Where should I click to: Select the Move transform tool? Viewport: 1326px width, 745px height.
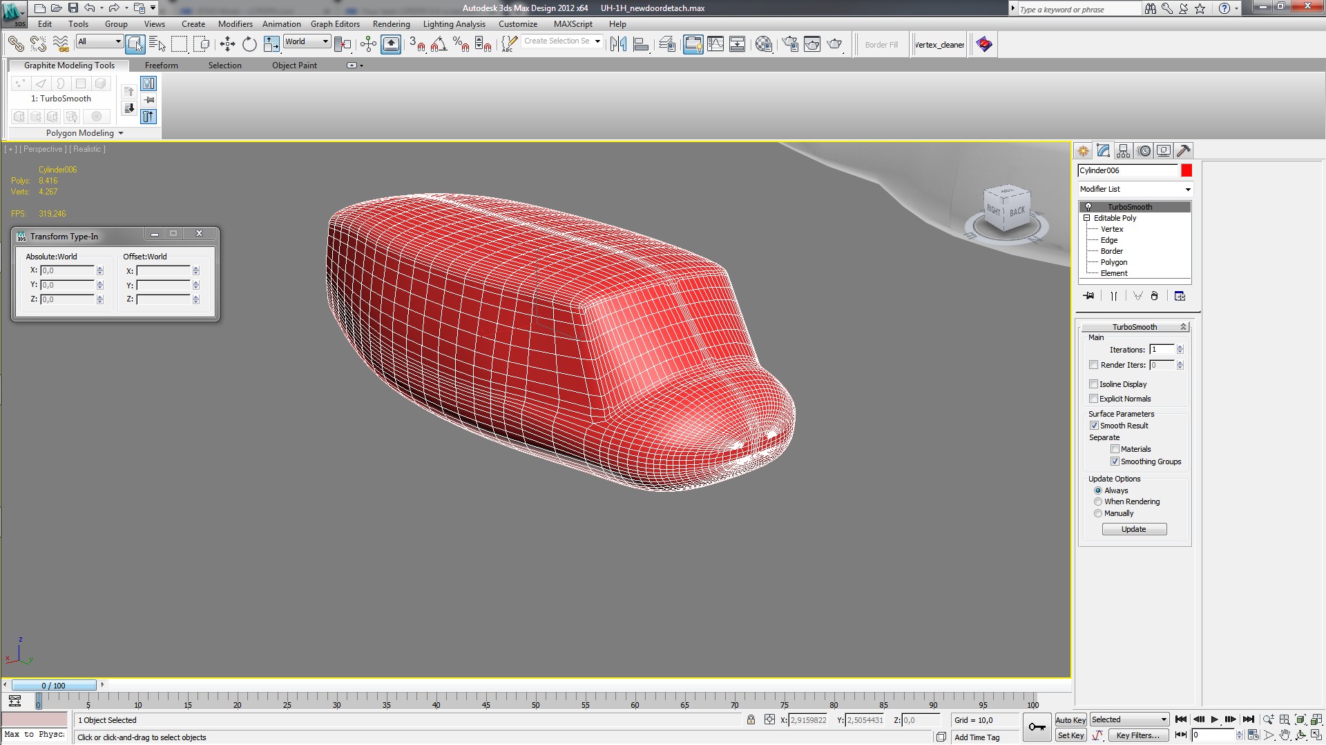pos(227,45)
